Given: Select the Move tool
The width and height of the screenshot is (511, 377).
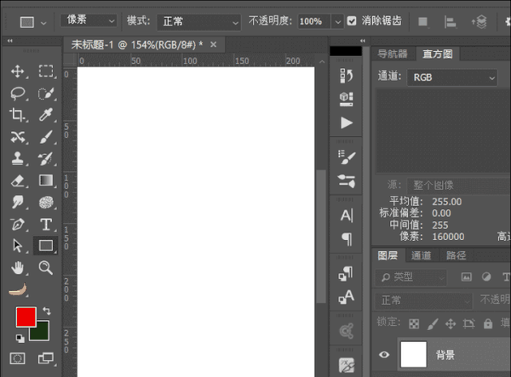Looking at the screenshot, I should click(18, 71).
